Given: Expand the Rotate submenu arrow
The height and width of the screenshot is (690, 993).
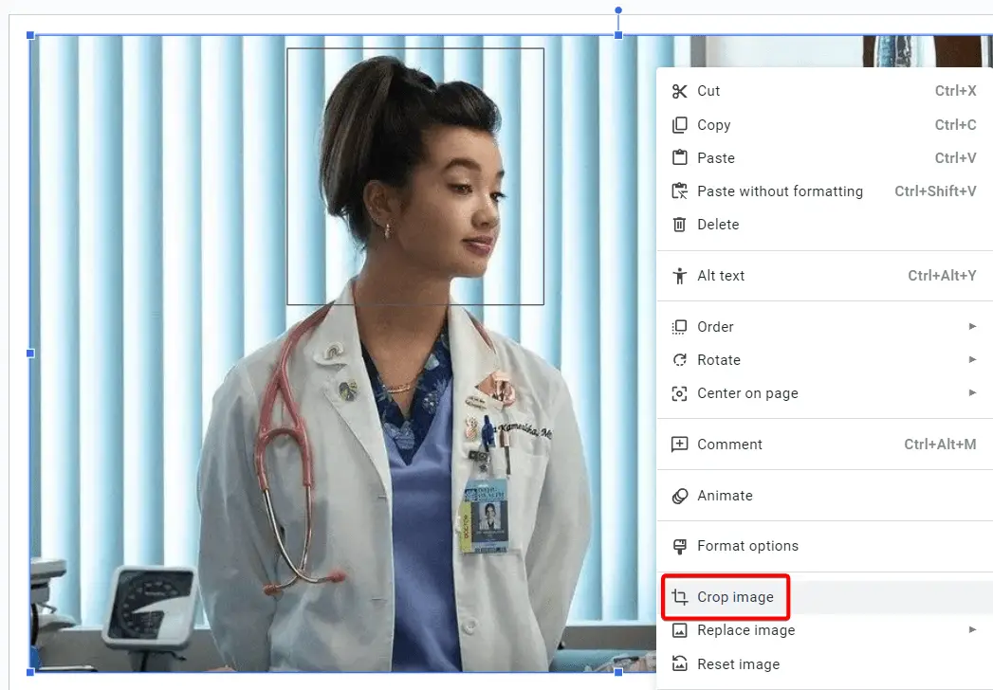Looking at the screenshot, I should click(973, 359).
